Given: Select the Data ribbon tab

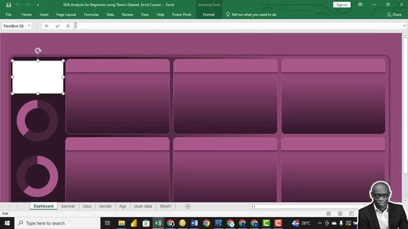Looking at the screenshot, I should 110,15.
